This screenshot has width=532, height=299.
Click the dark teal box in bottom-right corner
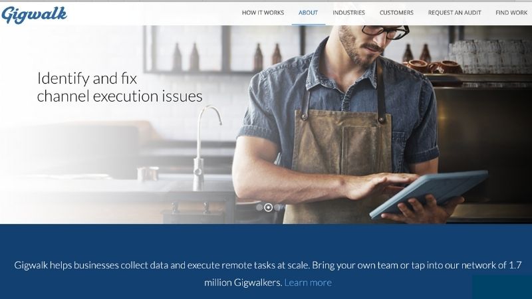tap(501, 287)
